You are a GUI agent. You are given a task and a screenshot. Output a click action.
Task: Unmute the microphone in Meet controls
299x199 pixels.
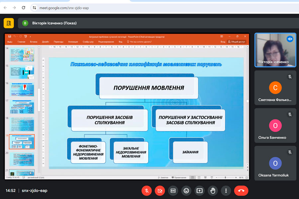(x=147, y=191)
